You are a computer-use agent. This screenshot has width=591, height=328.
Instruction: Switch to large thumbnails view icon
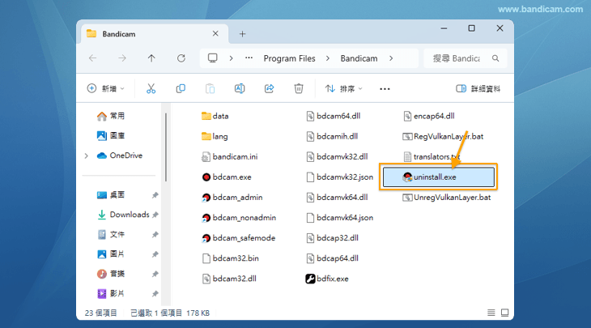pyautogui.click(x=504, y=313)
